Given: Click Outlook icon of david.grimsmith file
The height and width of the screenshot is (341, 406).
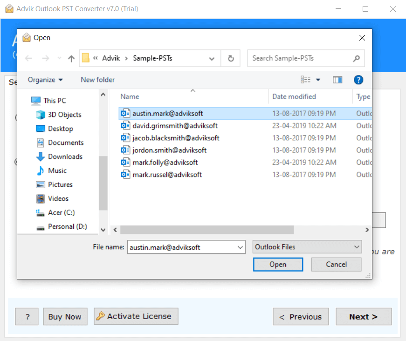Looking at the screenshot, I should click(x=125, y=126).
